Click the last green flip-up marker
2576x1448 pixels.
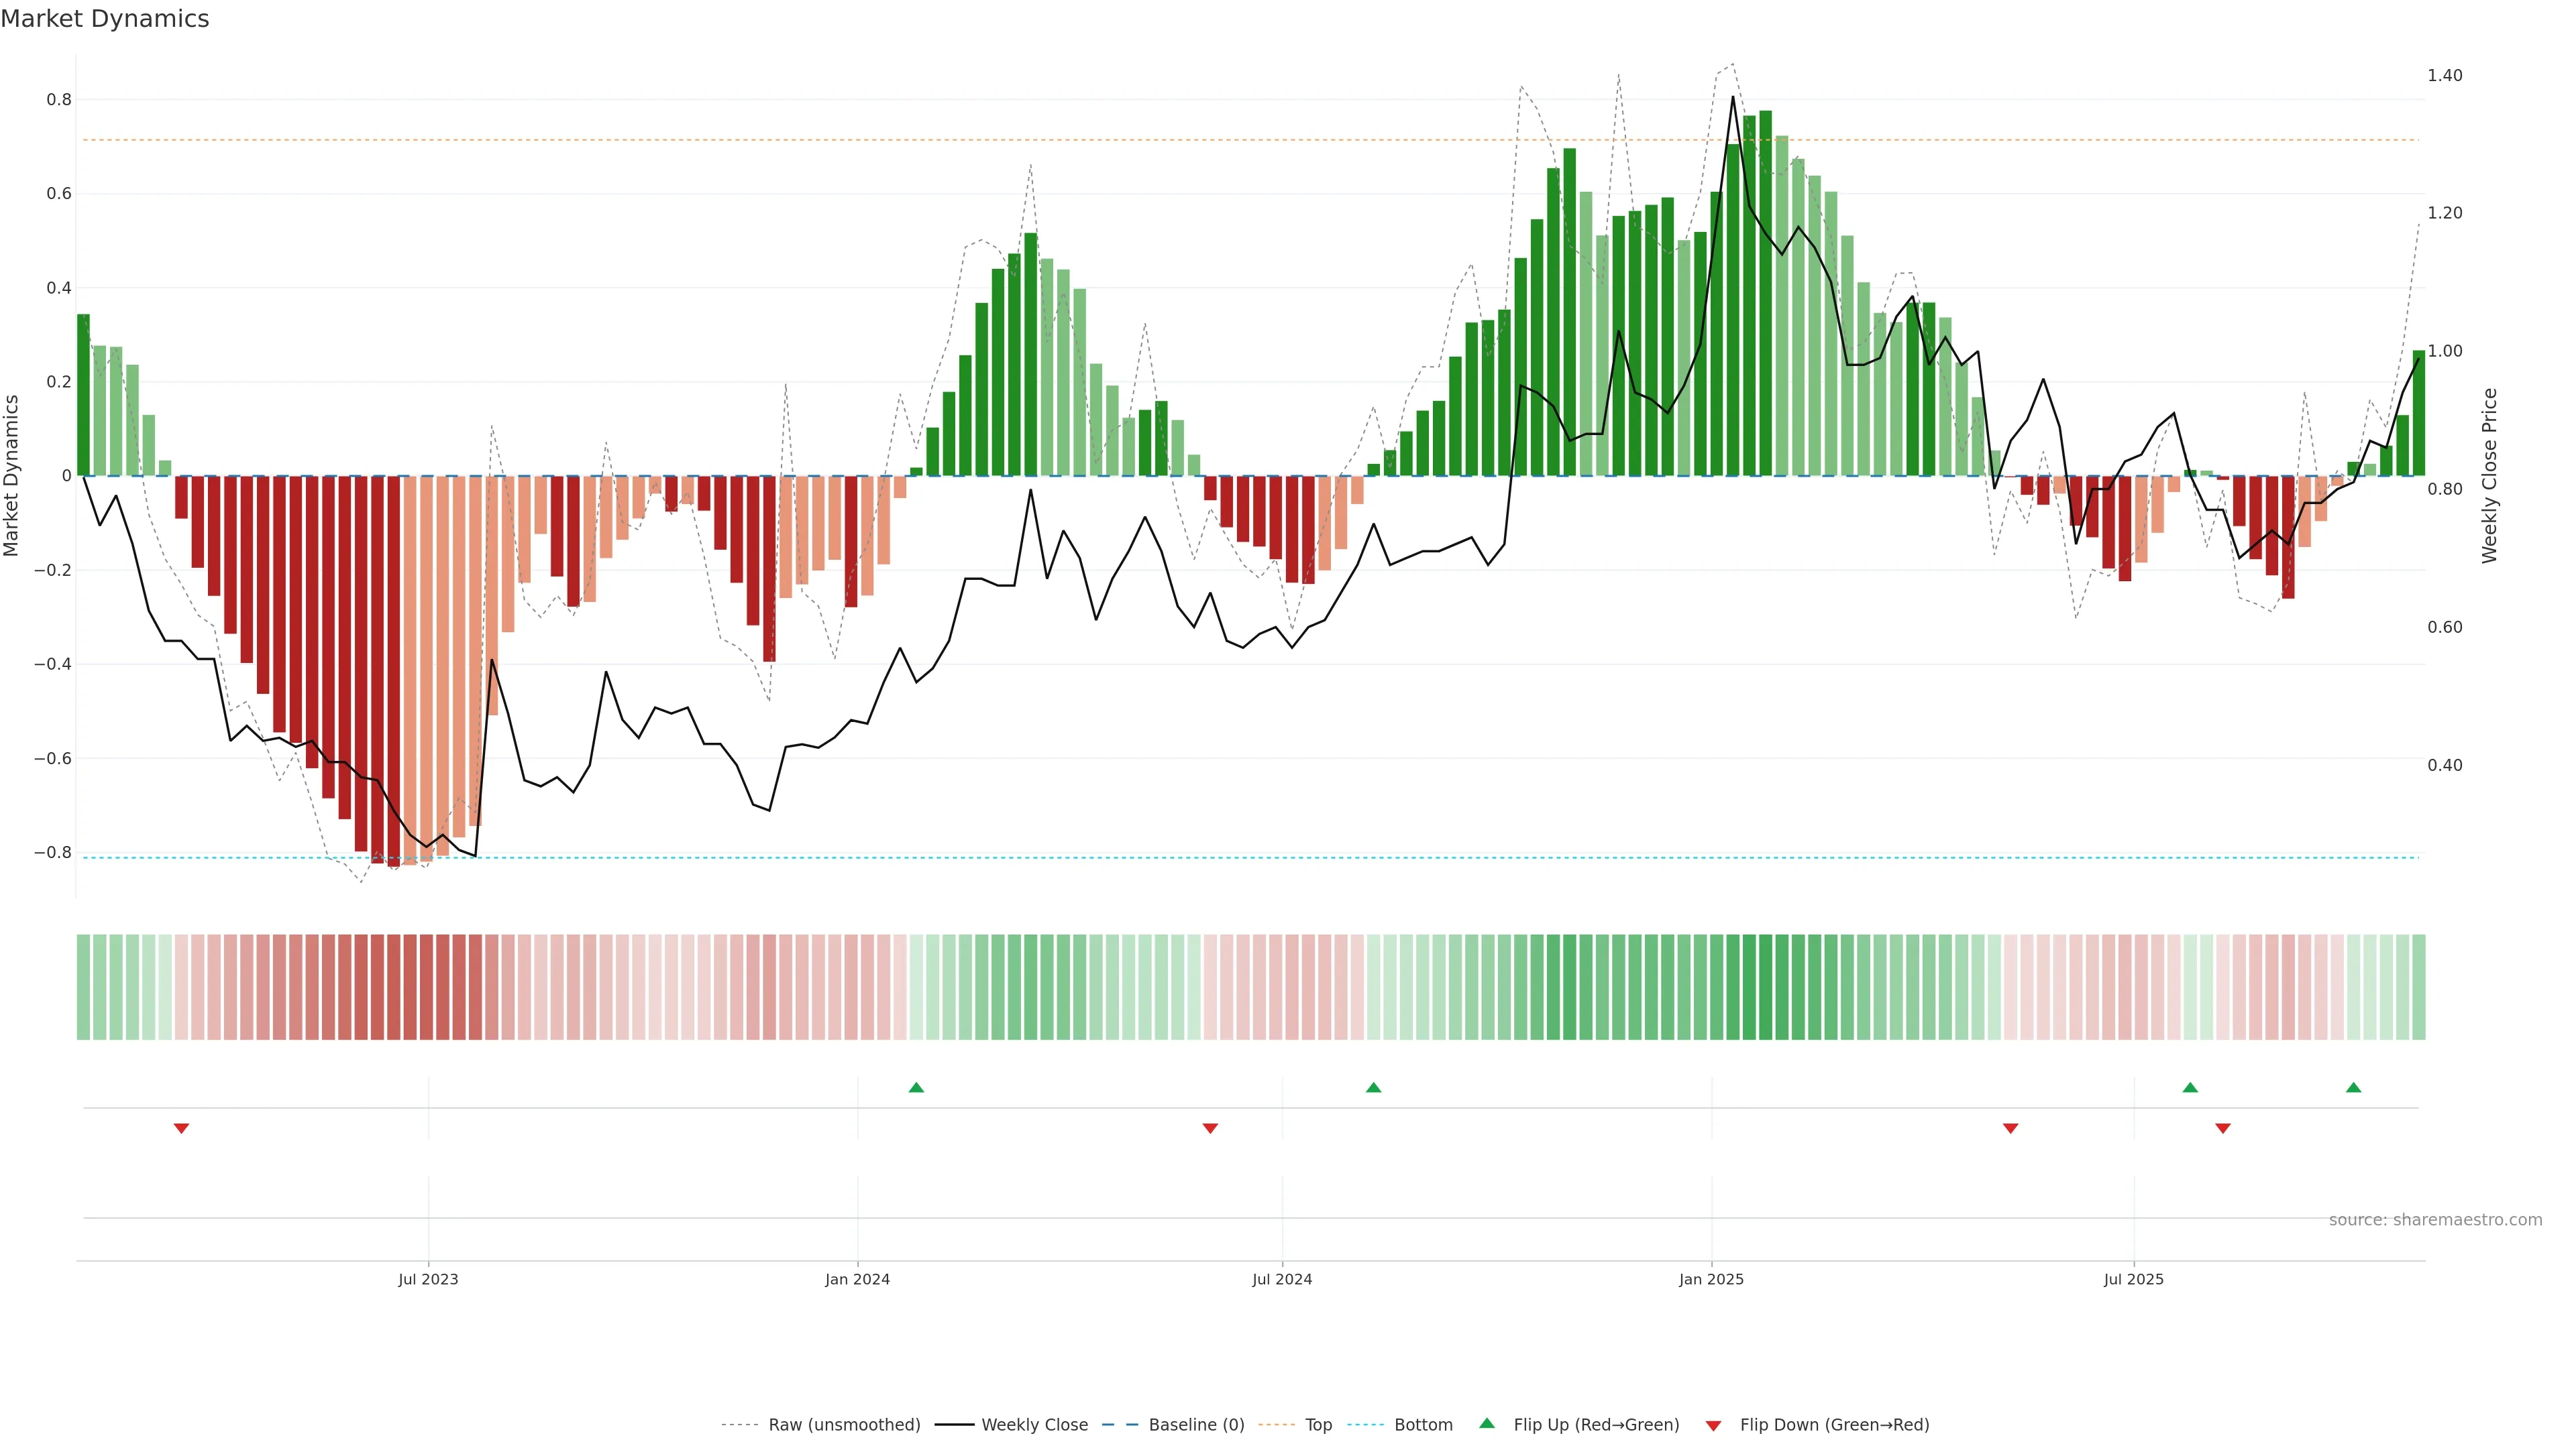pos(2353,1087)
